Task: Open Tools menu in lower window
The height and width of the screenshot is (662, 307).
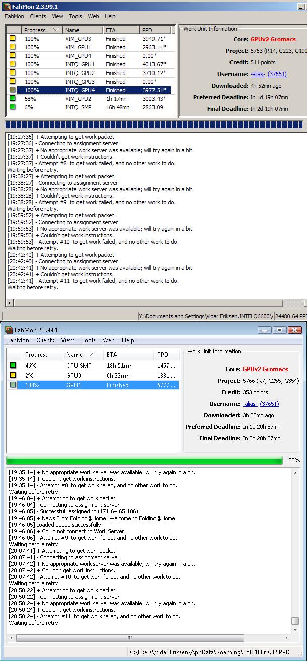Action: pos(88,340)
